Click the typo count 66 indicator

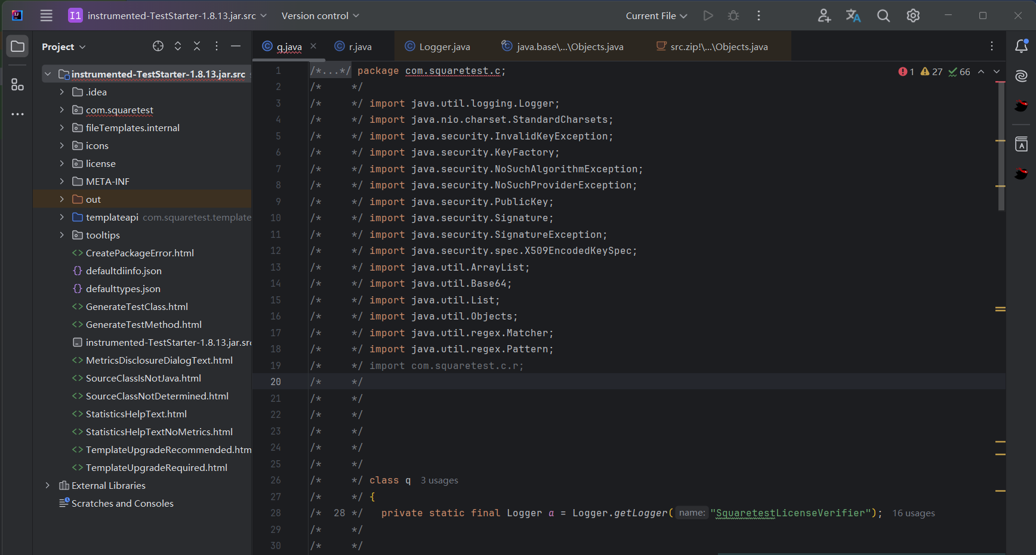[x=959, y=72]
